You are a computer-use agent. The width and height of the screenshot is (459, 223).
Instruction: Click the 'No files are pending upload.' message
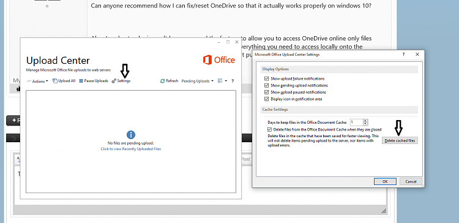[131, 143]
